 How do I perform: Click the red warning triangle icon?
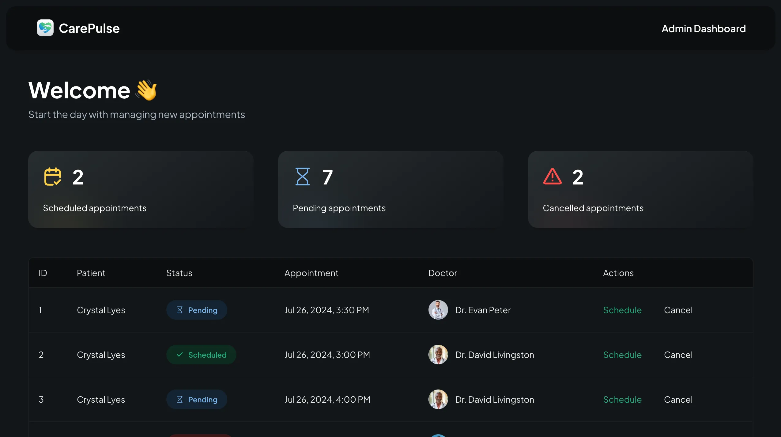pos(552,176)
